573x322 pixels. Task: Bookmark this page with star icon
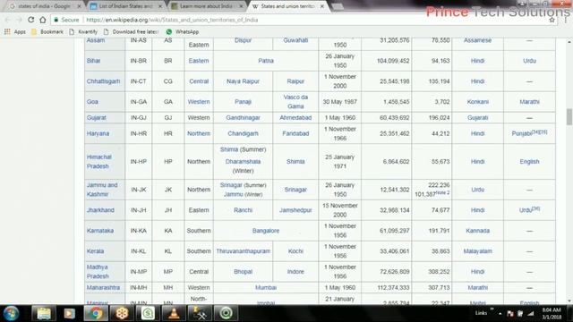point(552,20)
